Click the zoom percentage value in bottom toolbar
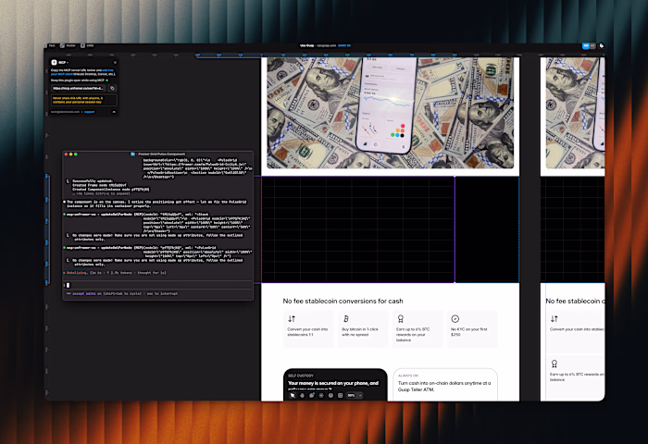This screenshot has height=444, width=648. click(351, 395)
